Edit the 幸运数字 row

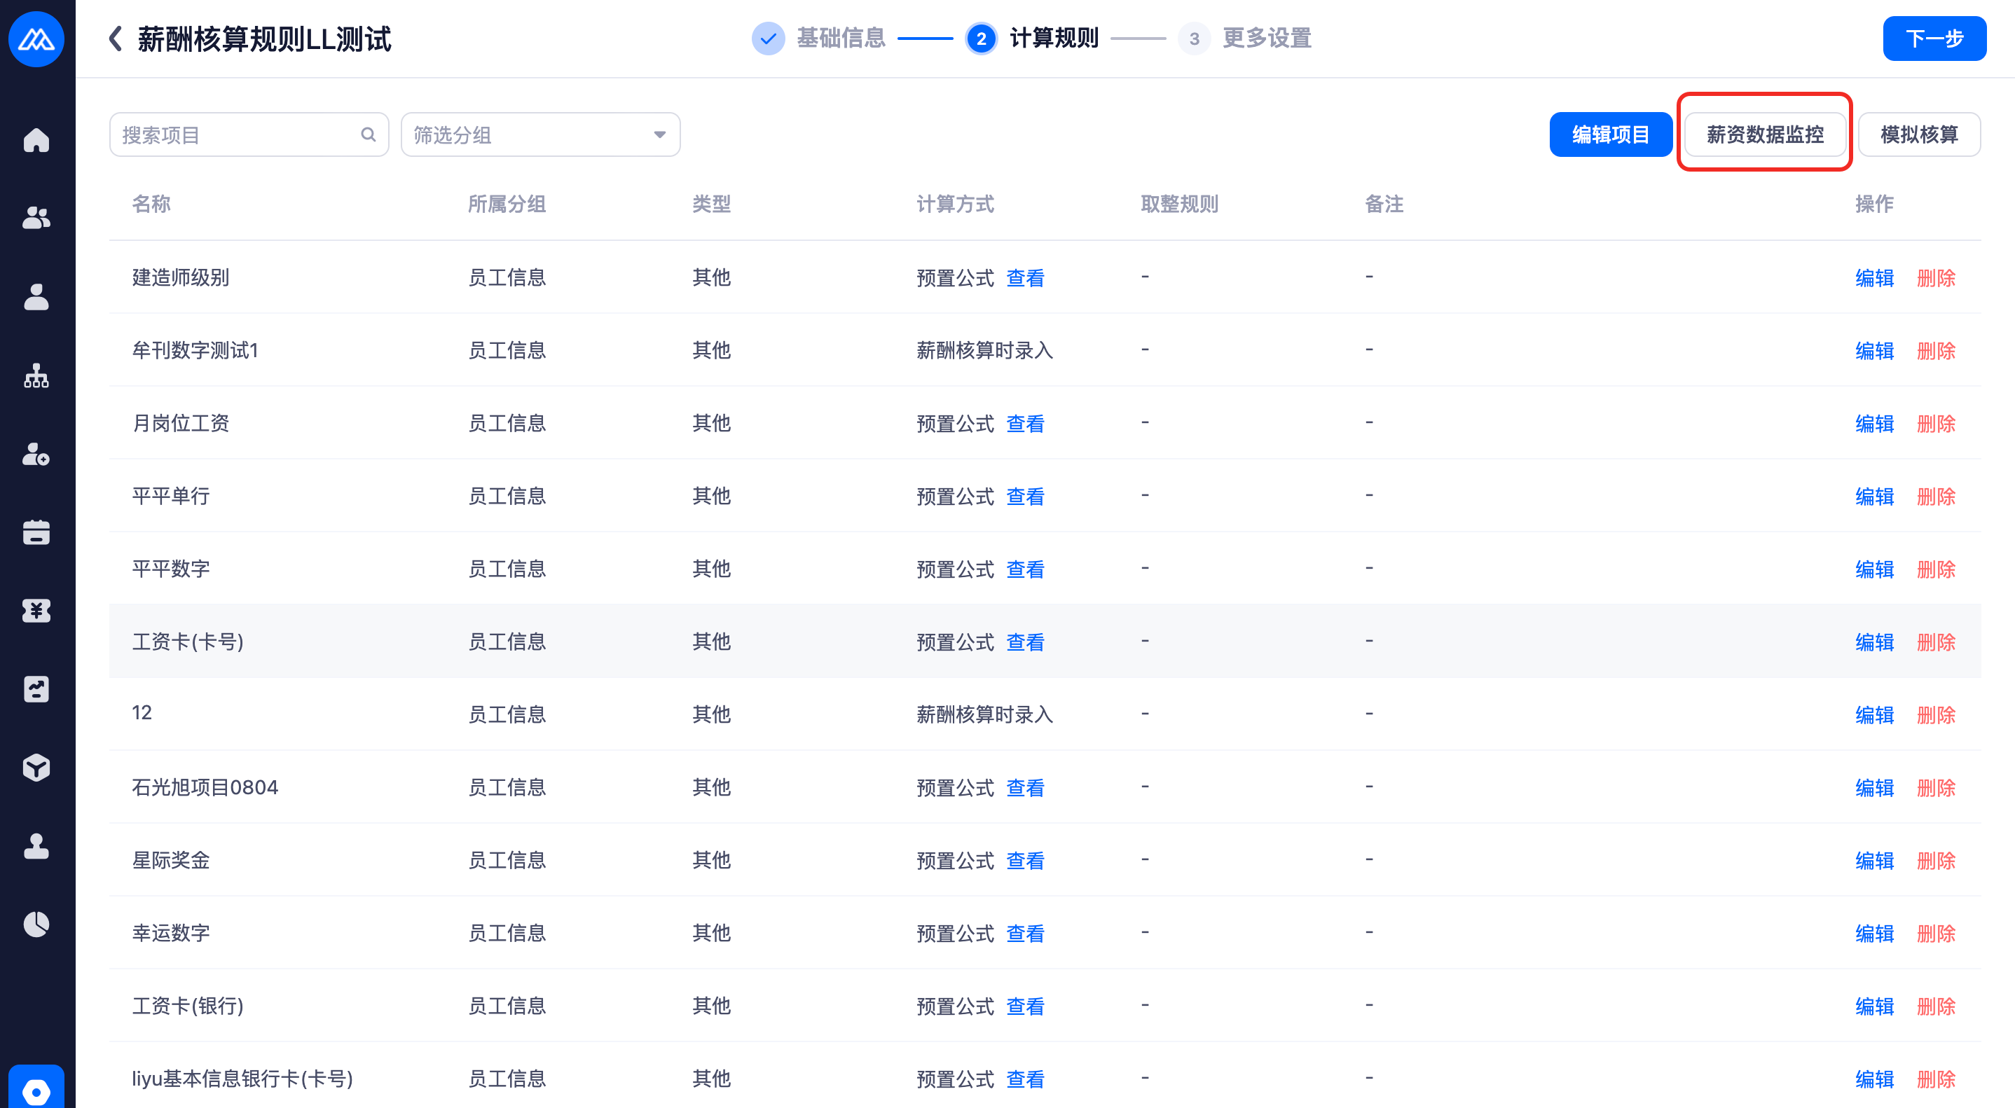click(1874, 933)
